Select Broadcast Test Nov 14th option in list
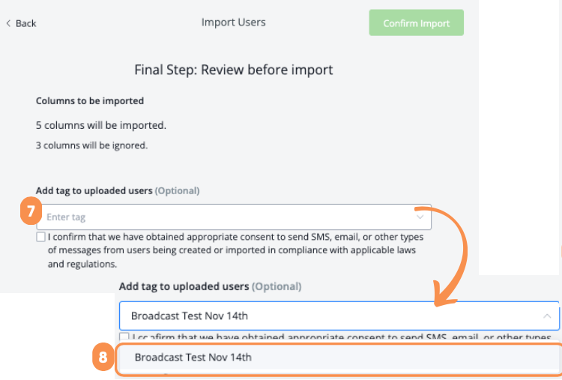 pyautogui.click(x=193, y=358)
